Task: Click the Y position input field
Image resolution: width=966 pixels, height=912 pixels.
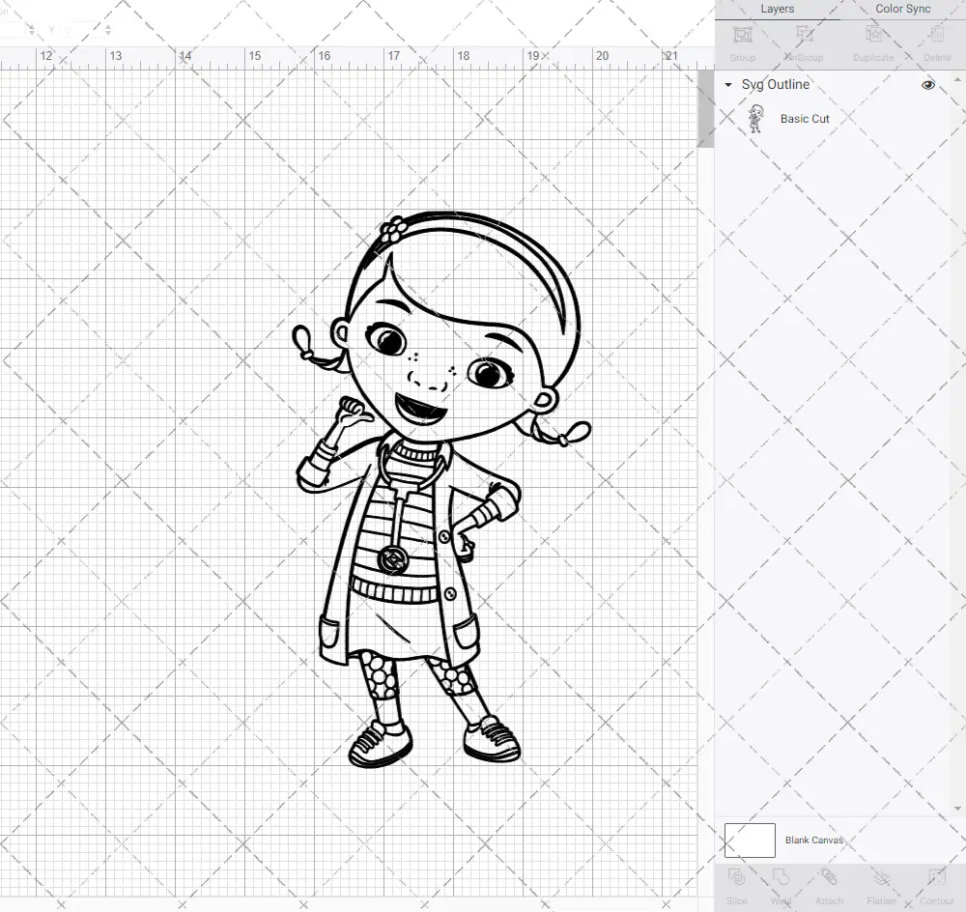Action: 82,29
